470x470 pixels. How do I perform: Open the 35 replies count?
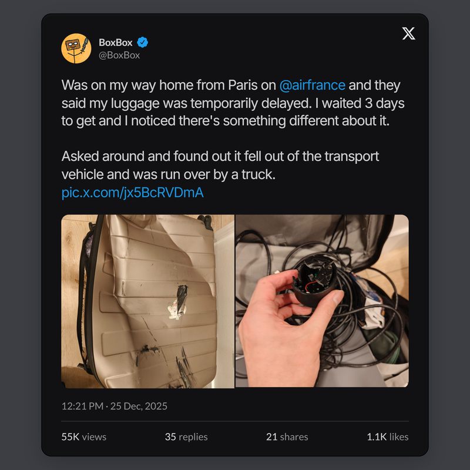click(x=186, y=437)
